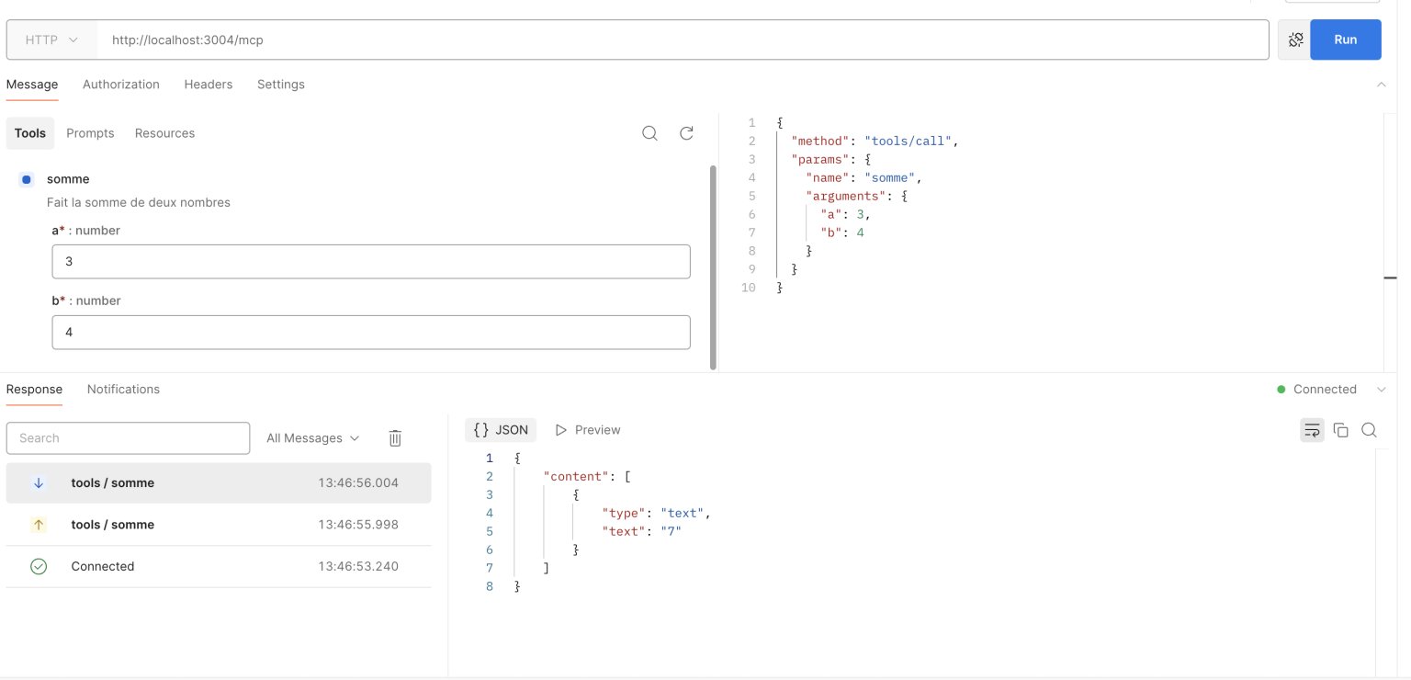Open the Settings tab
Screen dimensions: 1411x680
281,85
